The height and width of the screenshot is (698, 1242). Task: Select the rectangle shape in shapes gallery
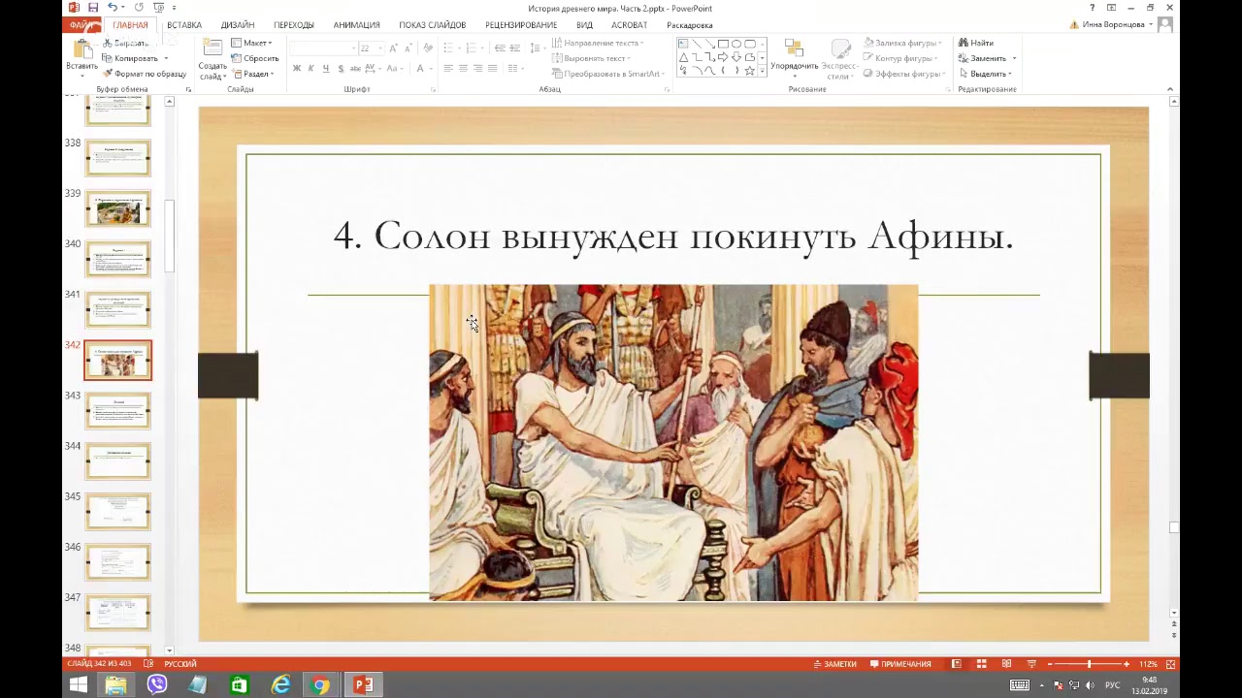tap(723, 44)
